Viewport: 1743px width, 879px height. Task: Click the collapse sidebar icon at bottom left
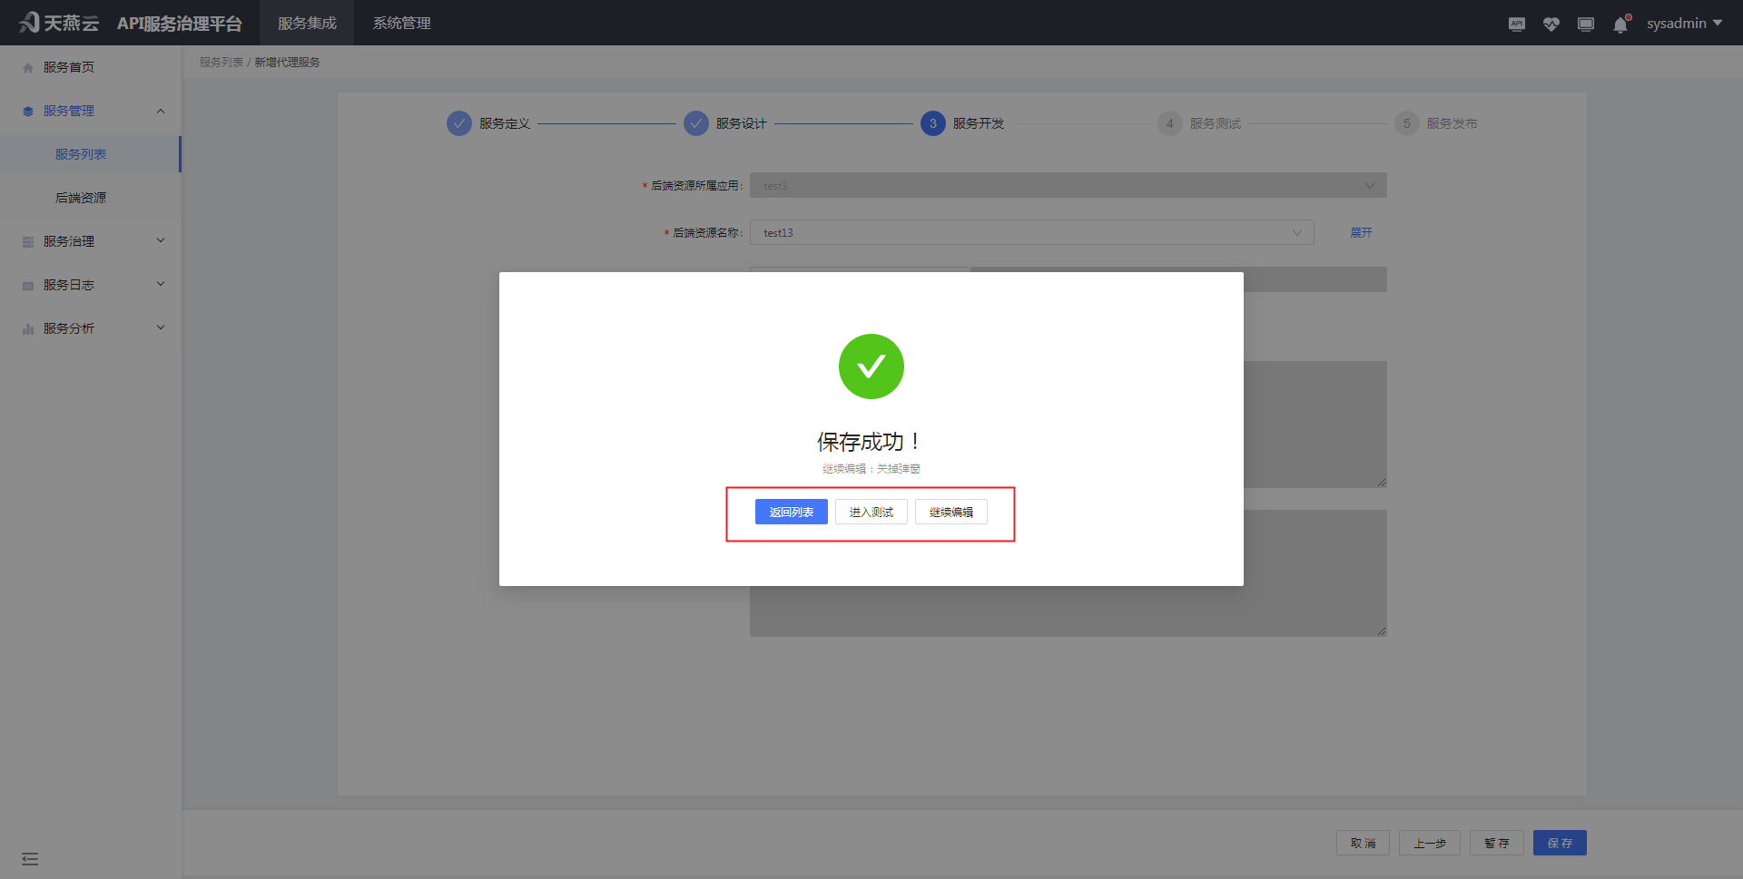(x=30, y=858)
